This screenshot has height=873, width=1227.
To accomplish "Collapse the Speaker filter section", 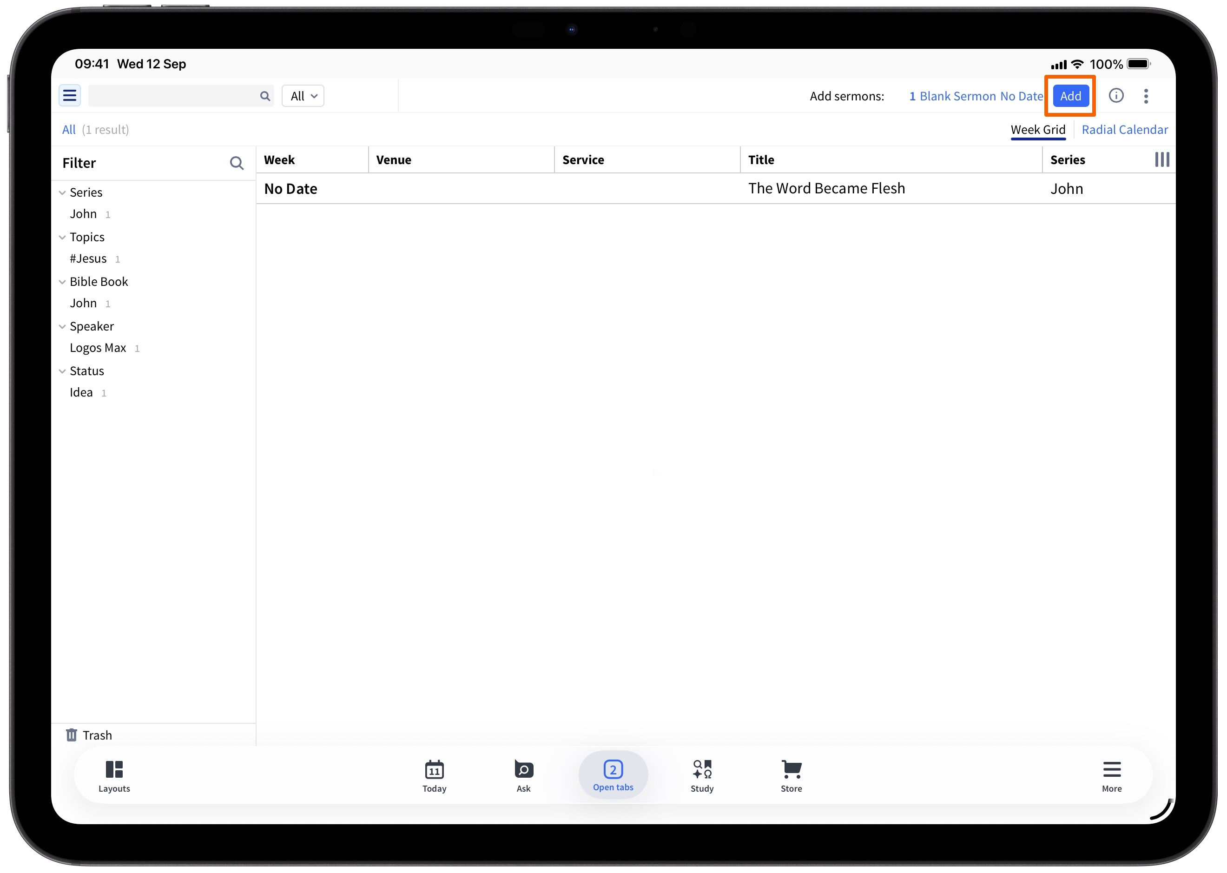I will pos(62,326).
